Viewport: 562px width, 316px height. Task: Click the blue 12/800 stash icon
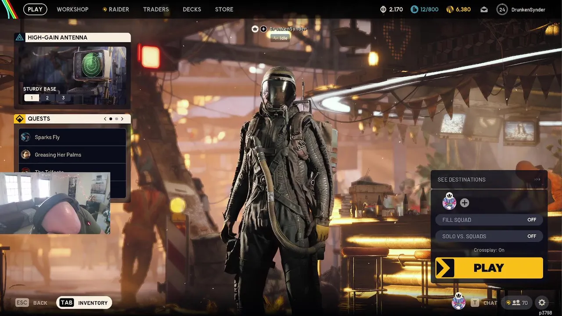(414, 9)
